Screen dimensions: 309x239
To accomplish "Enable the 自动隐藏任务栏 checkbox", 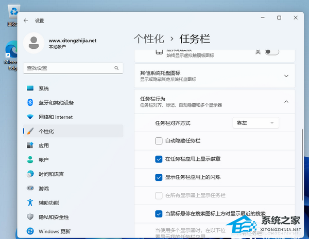I will (159, 141).
